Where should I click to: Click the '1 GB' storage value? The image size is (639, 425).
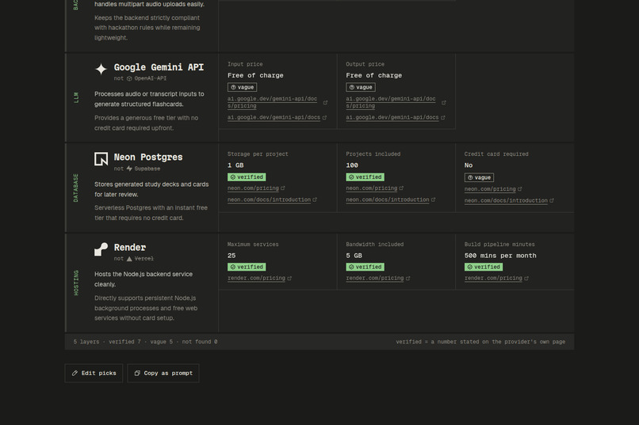[235, 165]
